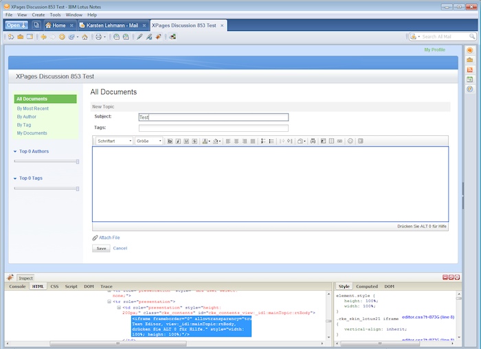Click the Firebug bug icon
Viewport: 481px width, 349px height.
[x=10, y=278]
